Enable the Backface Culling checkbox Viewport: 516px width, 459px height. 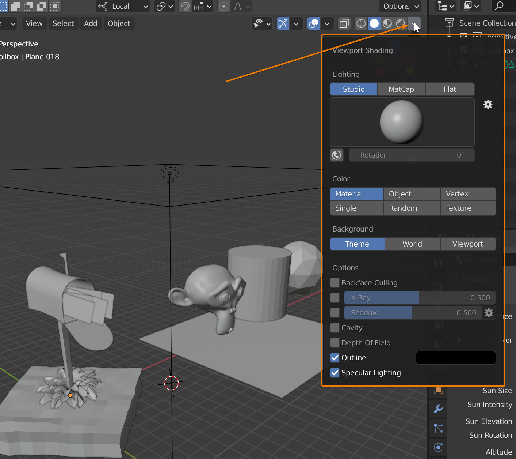pyautogui.click(x=335, y=282)
